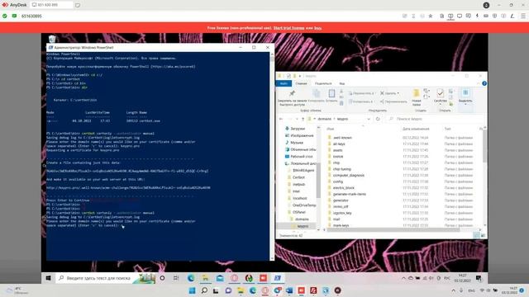Select the mail folder

pos(334,219)
